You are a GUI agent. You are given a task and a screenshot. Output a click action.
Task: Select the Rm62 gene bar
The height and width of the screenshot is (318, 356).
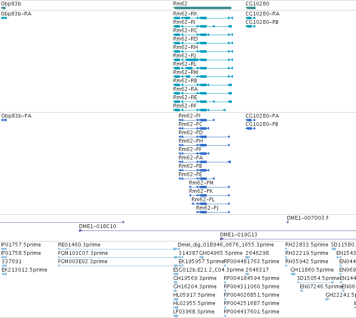(202, 8)
